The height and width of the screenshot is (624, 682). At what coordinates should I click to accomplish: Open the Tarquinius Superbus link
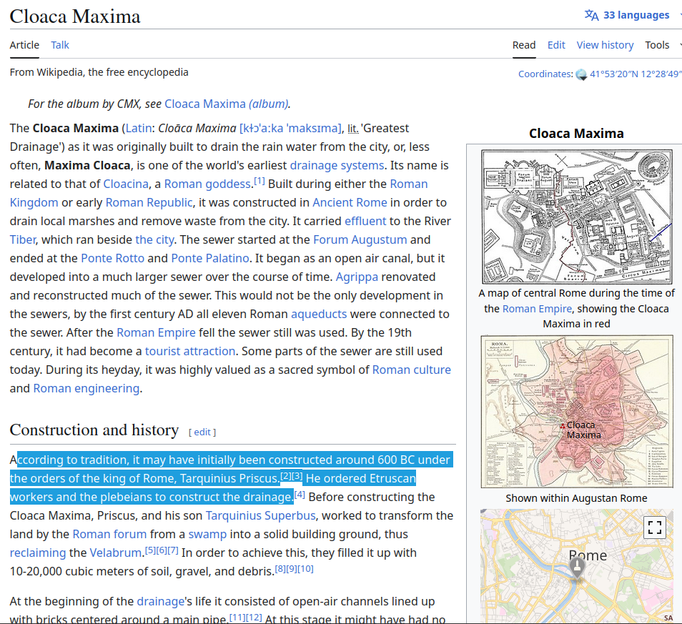(261, 515)
